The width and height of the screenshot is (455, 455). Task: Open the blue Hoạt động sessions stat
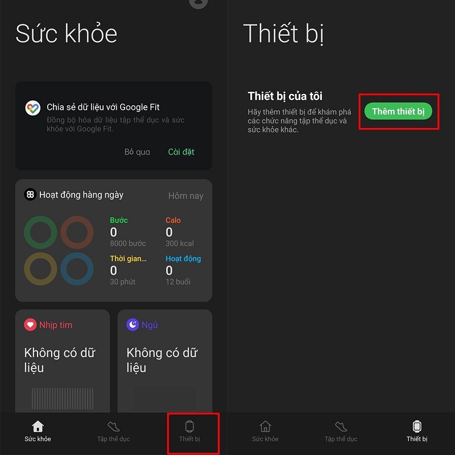183,270
